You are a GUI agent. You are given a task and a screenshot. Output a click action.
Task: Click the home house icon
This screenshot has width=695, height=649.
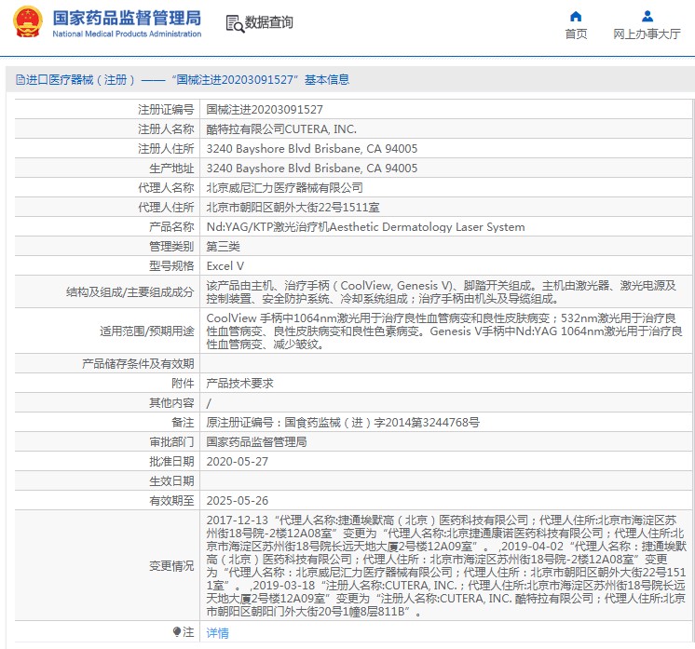click(x=576, y=16)
